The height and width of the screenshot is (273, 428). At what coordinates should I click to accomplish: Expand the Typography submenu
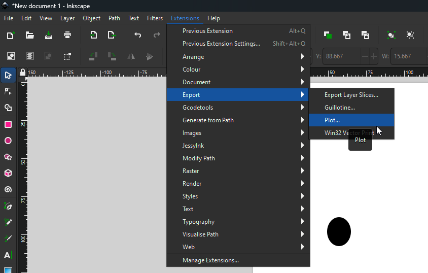tap(238, 221)
